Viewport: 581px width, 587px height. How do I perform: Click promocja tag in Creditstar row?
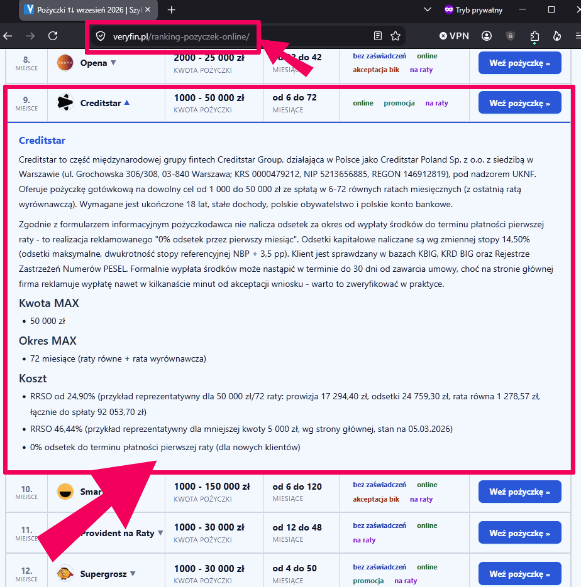point(399,103)
